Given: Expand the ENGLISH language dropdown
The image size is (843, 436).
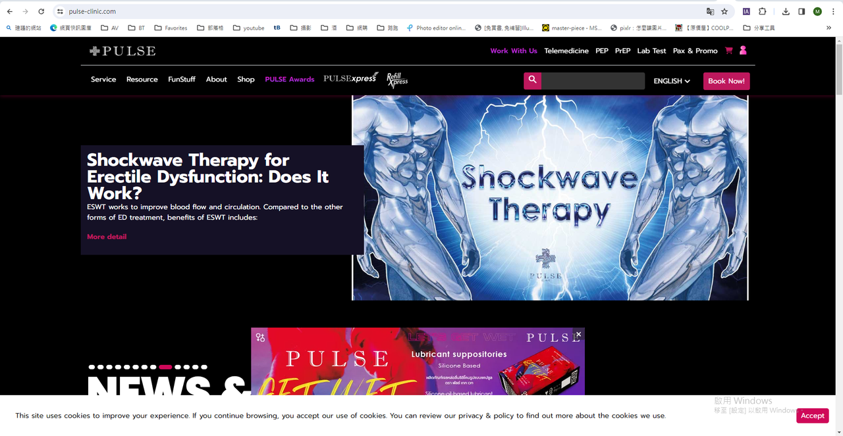Looking at the screenshot, I should tap(672, 81).
